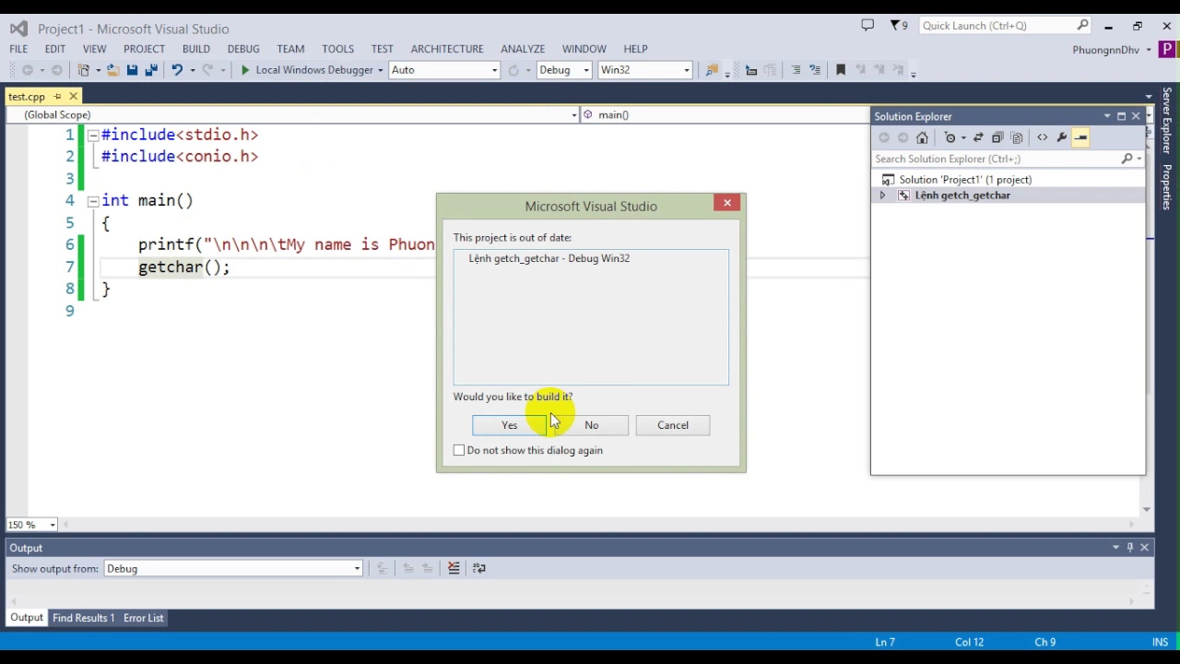
Task: Click the Clear All output icon
Action: (x=454, y=568)
